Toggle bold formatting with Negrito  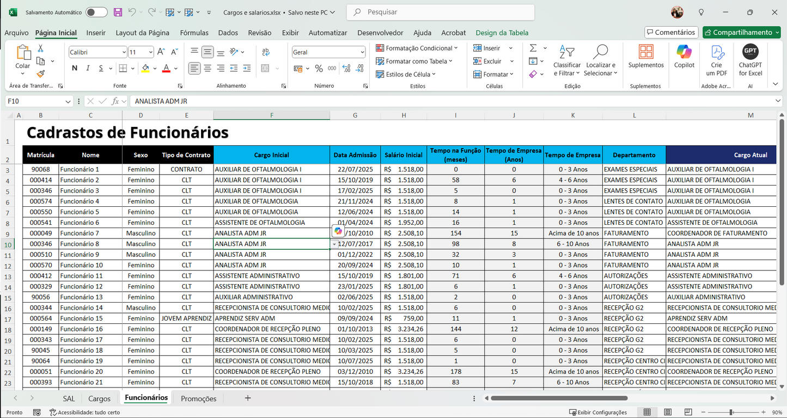[75, 69]
